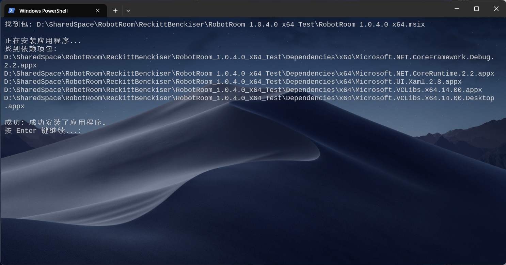Viewport: 506px width, 265px height.
Task: Click the Microsoft.VCLibs.x64.14.00.appx path line
Action: (243, 90)
